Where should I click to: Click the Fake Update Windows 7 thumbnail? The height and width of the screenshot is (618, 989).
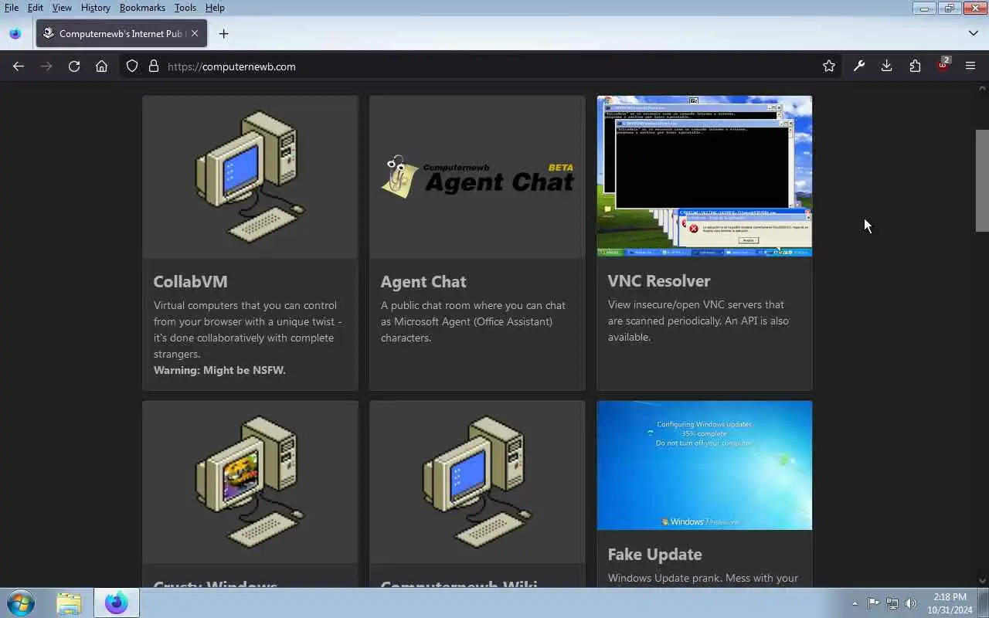[x=705, y=465]
